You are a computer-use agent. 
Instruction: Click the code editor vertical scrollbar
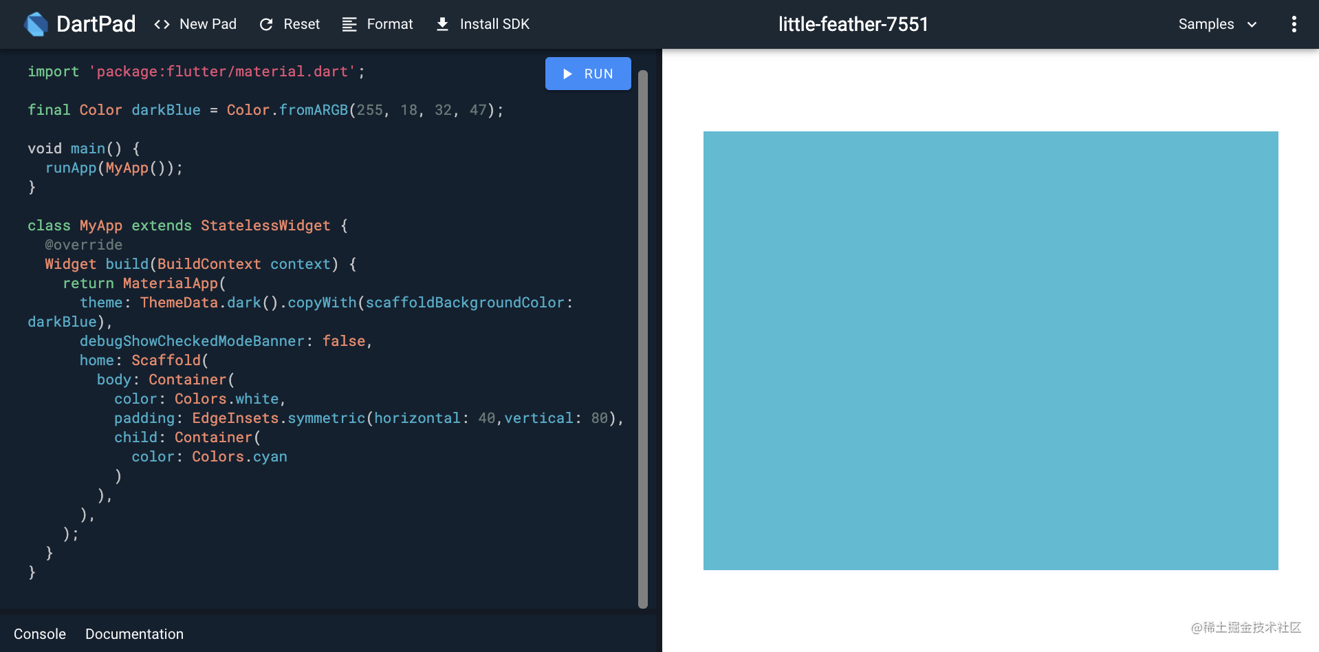click(x=643, y=339)
